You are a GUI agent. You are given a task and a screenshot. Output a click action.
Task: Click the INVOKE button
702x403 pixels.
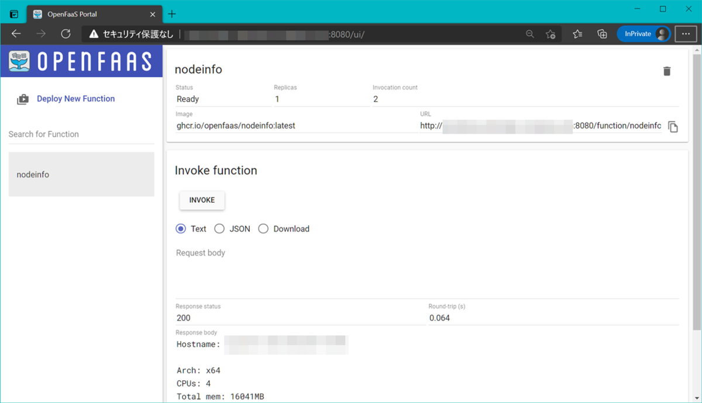click(202, 200)
